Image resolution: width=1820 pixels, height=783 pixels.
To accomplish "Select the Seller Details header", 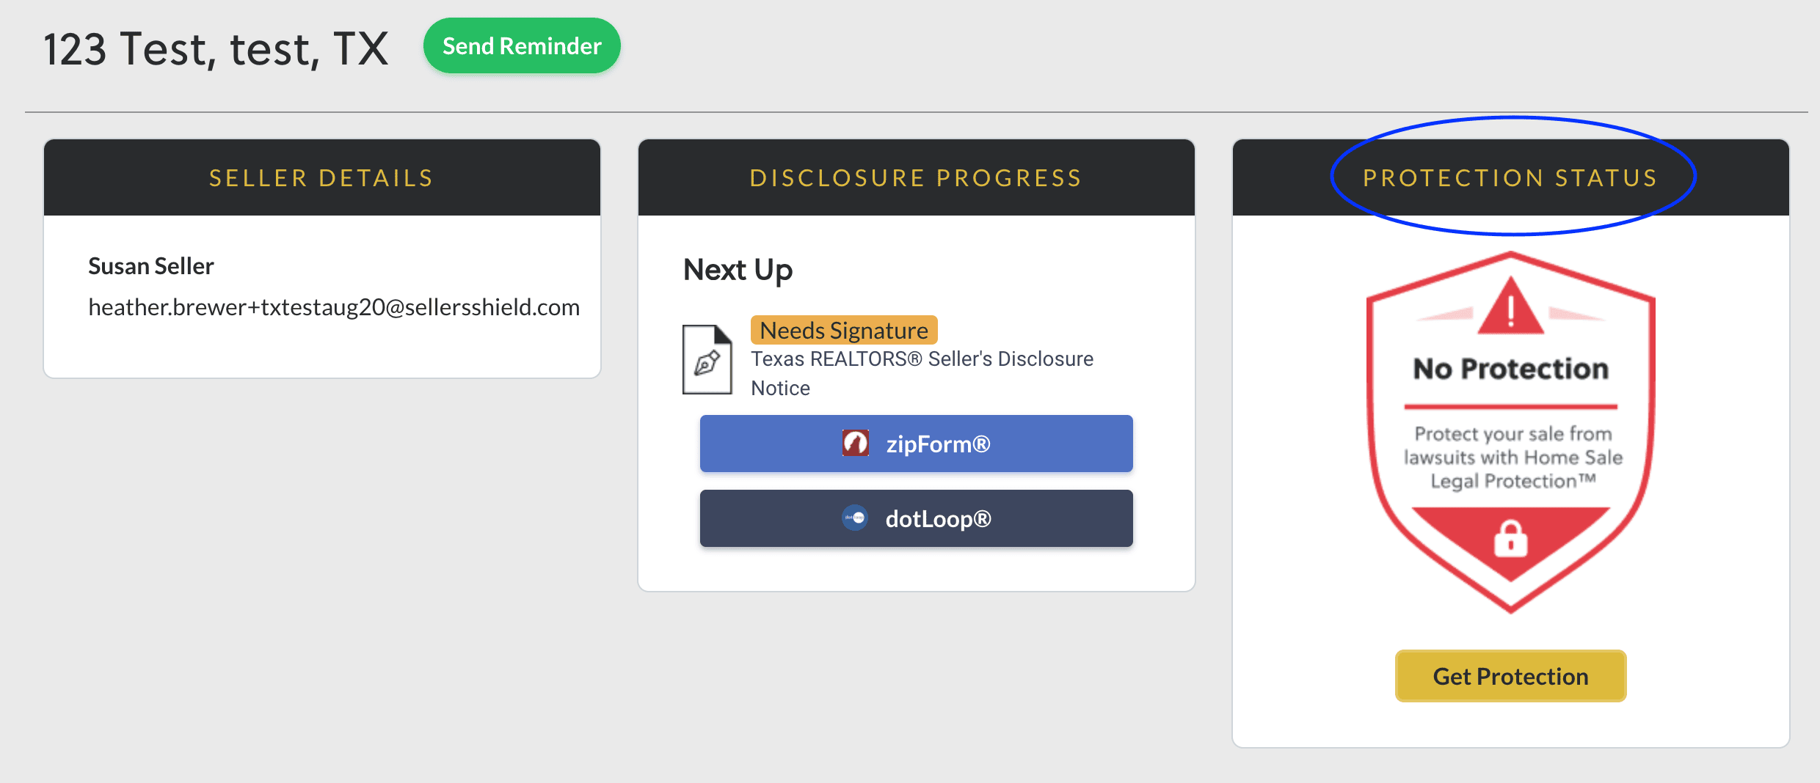I will pyautogui.click(x=321, y=177).
